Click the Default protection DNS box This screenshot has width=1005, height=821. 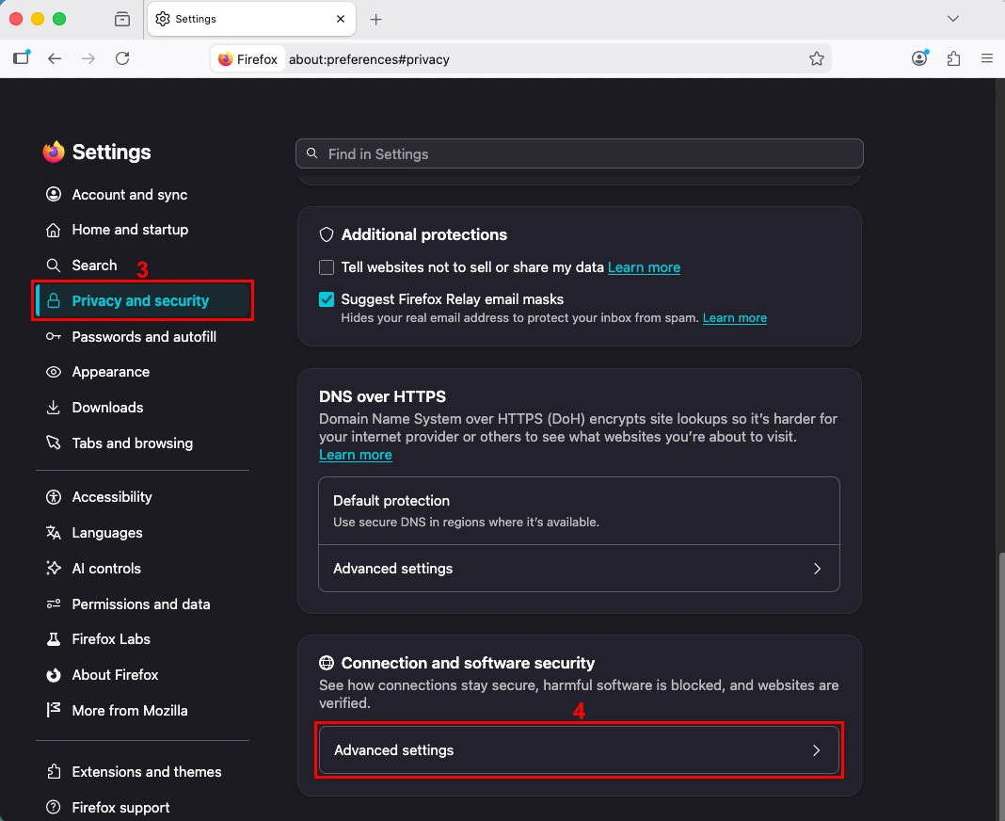point(580,511)
